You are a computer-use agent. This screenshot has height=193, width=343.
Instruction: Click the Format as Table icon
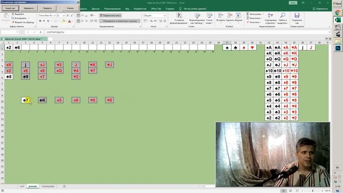coord(197,16)
